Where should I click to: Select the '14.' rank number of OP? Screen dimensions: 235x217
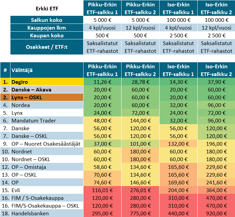5,182
